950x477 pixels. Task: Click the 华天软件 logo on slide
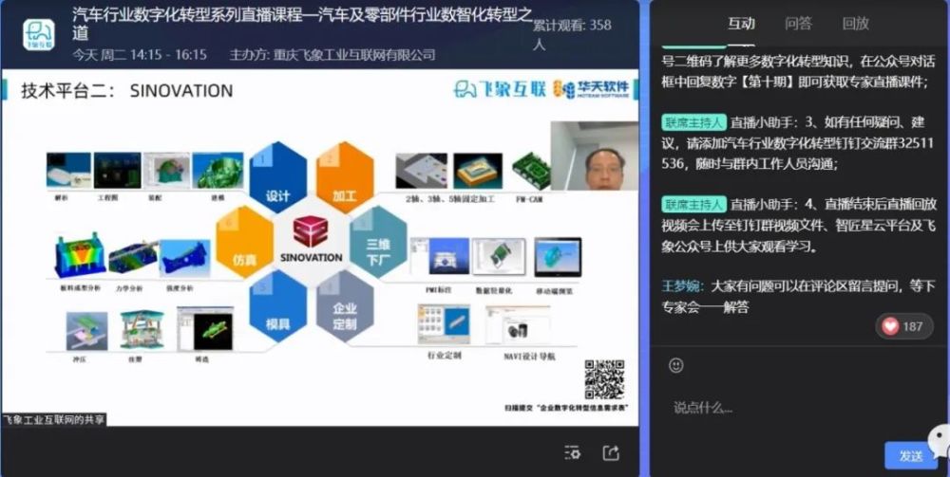[x=591, y=89]
